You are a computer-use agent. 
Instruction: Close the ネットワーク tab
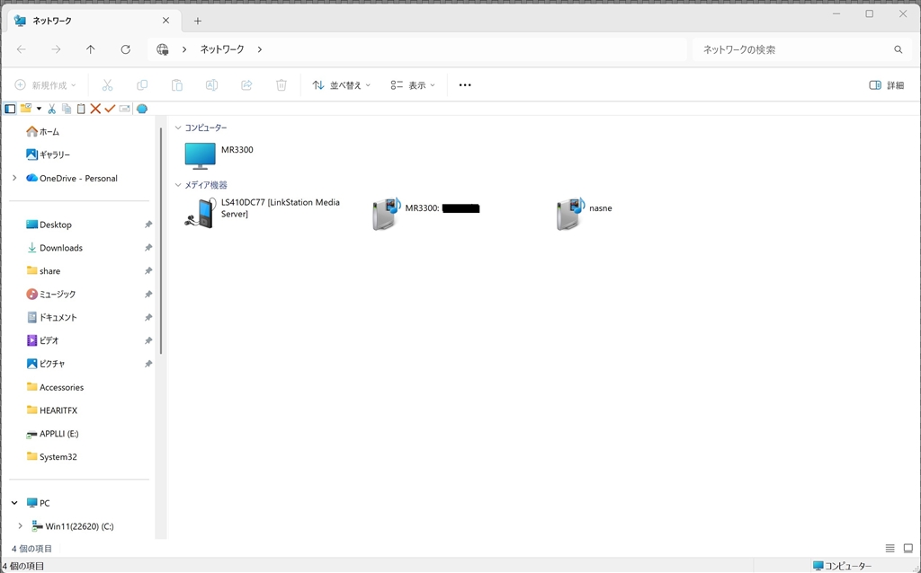tap(165, 21)
